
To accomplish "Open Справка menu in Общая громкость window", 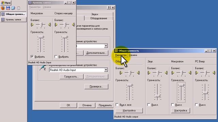I will point(133,55).
